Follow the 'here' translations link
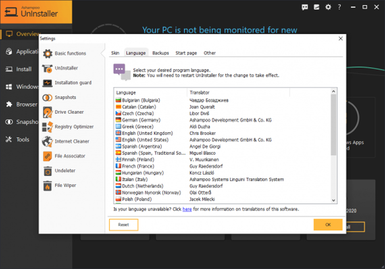This screenshot has width=385, height=269. point(187,209)
